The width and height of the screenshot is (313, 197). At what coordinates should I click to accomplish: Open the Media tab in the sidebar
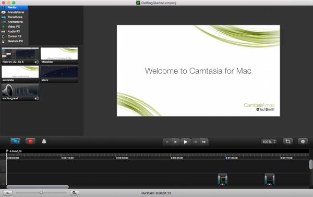[14, 8]
